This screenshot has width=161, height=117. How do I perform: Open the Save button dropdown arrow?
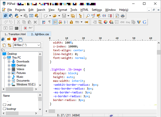tap(68, 16)
